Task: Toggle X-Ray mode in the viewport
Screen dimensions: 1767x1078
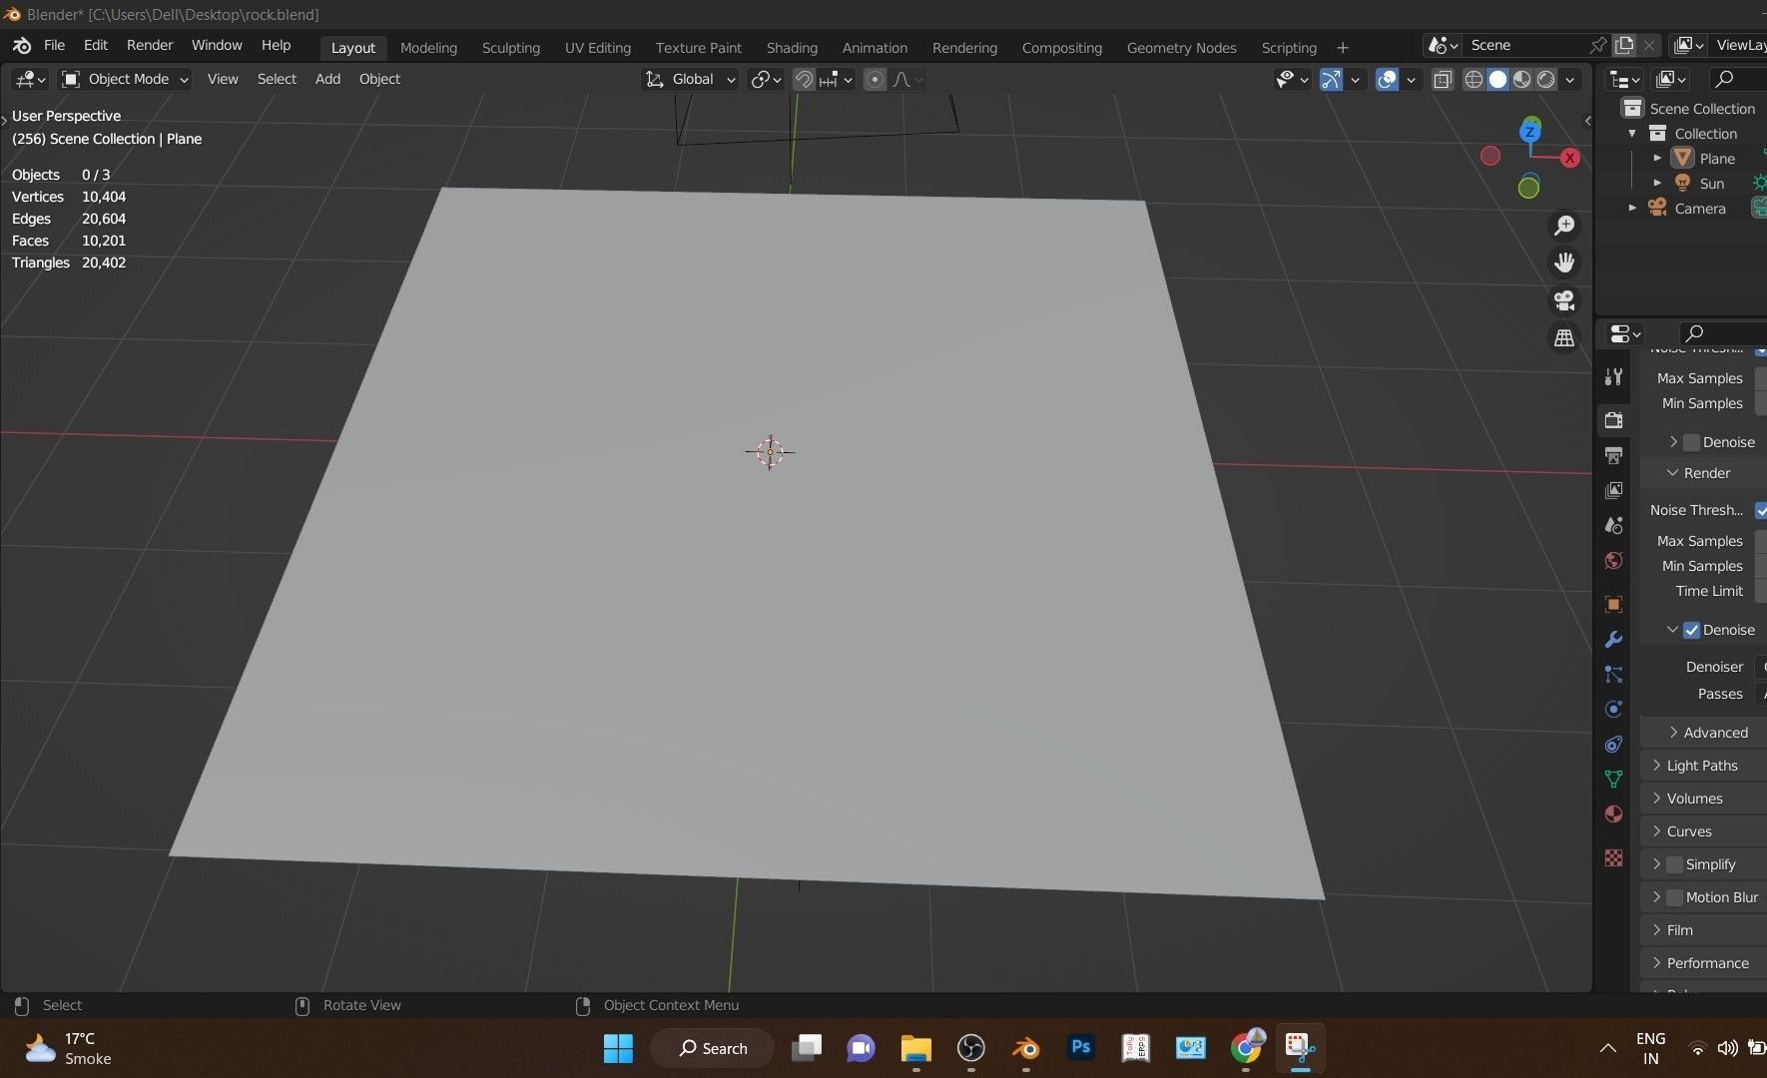Action: [x=1443, y=80]
